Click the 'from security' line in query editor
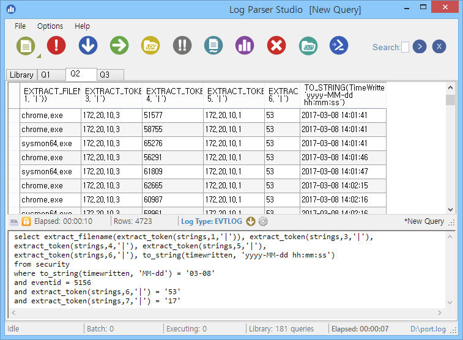Screen dimensions: 463x340 pos(42,264)
